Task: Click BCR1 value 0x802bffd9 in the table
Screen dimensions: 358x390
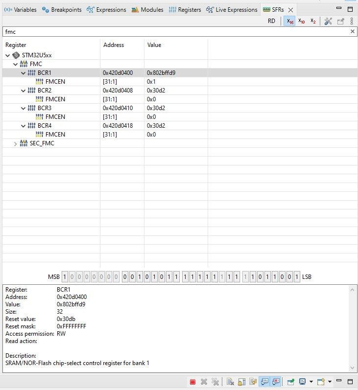Action: tap(161, 73)
